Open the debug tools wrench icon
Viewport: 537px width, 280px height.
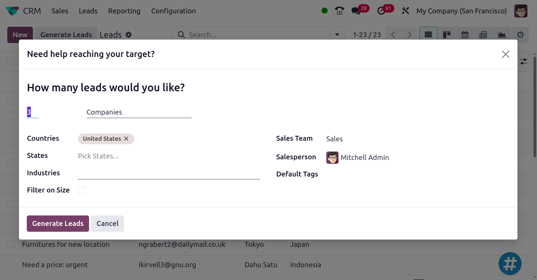click(405, 11)
